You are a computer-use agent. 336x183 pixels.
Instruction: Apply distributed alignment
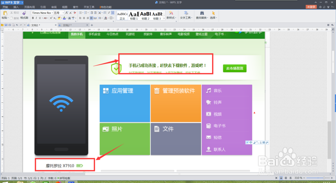tap(95, 18)
